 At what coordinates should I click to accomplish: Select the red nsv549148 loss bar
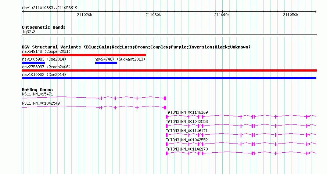click(x=84, y=55)
